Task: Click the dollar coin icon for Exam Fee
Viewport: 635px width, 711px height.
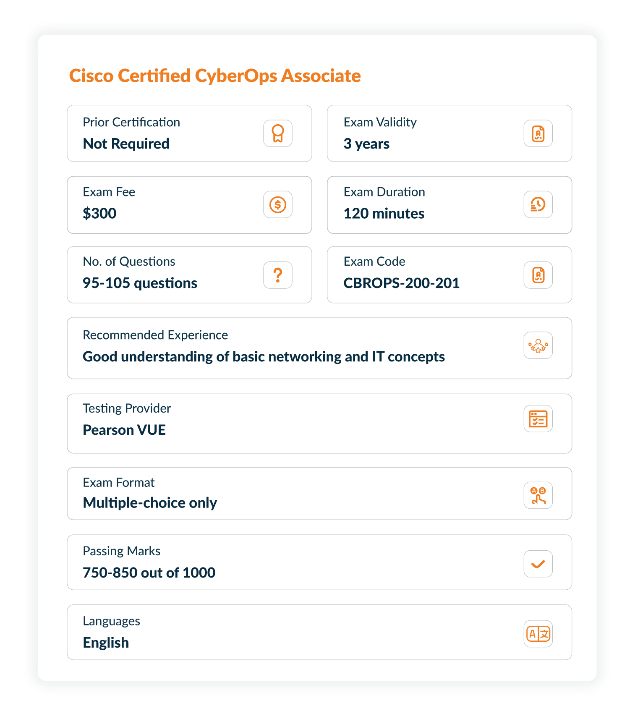Action: click(x=277, y=204)
